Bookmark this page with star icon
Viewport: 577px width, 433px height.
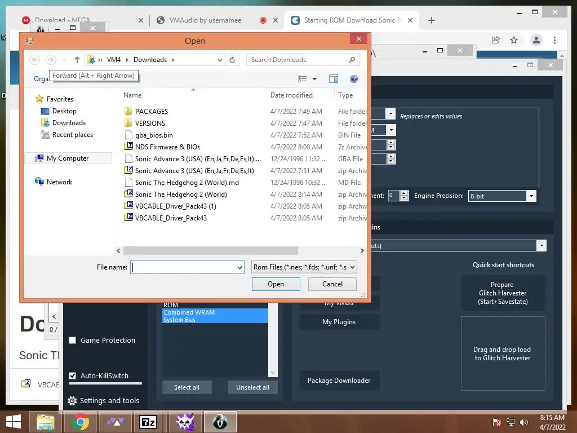click(x=514, y=40)
